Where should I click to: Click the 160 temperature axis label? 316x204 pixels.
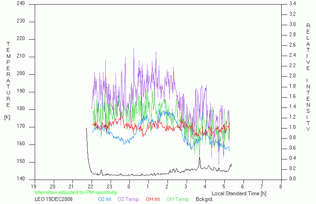[21, 144]
